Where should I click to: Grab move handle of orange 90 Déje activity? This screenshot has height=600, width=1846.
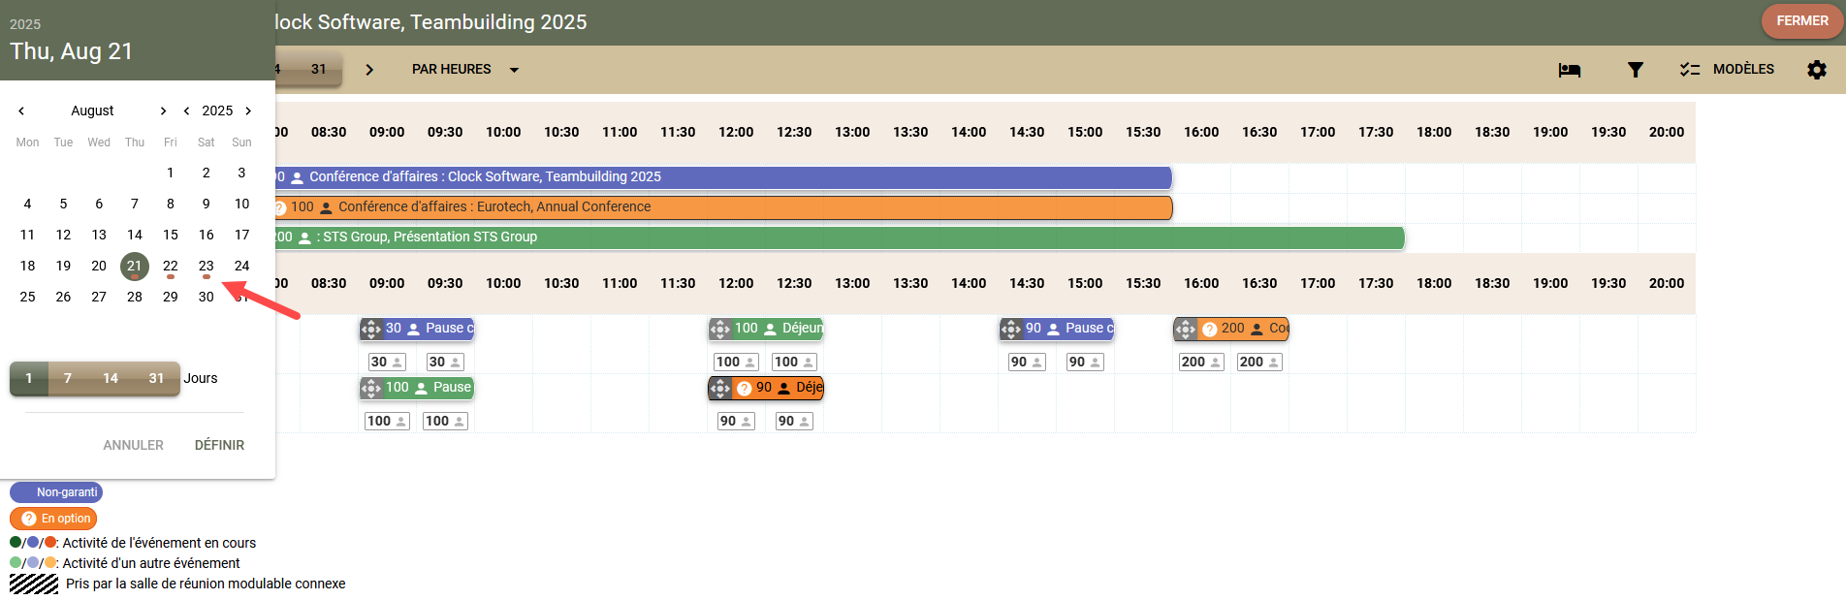pos(720,389)
